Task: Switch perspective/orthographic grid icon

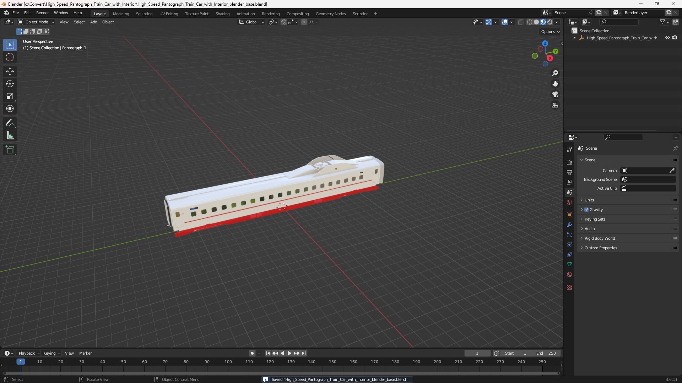Action: click(555, 105)
